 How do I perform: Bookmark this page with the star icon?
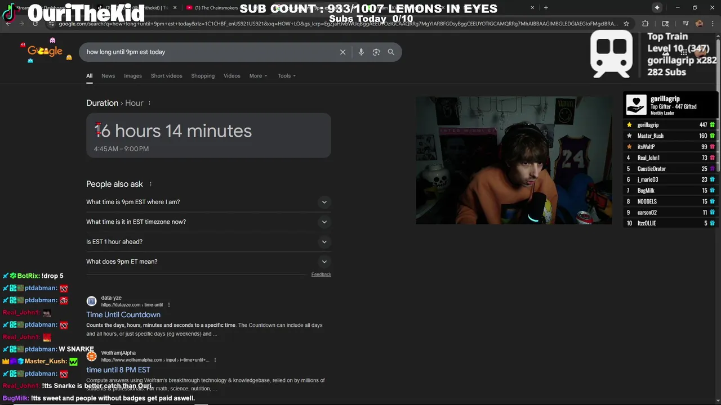pos(626,24)
